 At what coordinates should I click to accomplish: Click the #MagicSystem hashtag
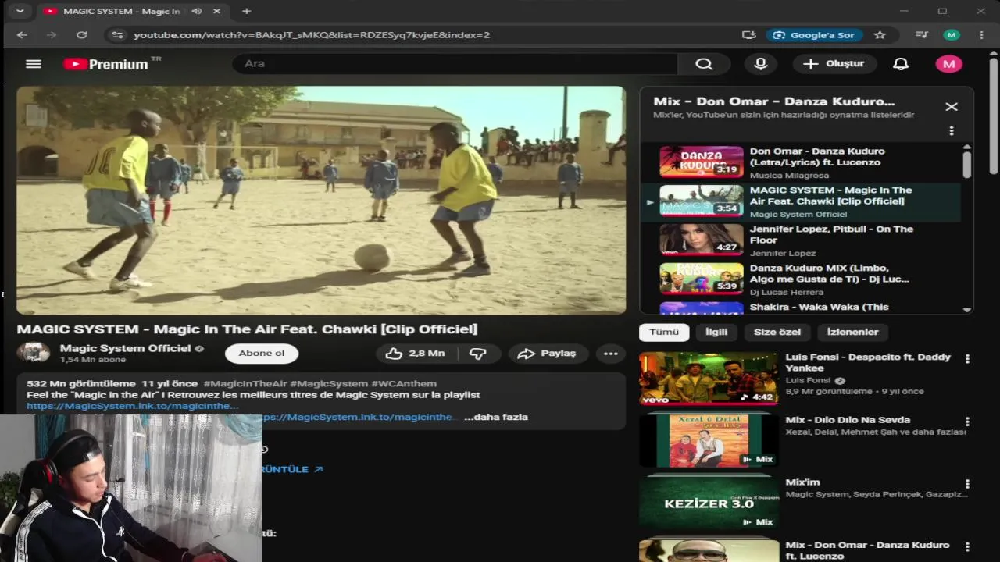click(x=329, y=383)
